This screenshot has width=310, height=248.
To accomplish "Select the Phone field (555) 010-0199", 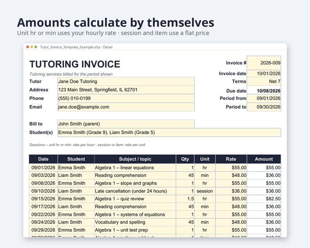I will pos(126,98).
